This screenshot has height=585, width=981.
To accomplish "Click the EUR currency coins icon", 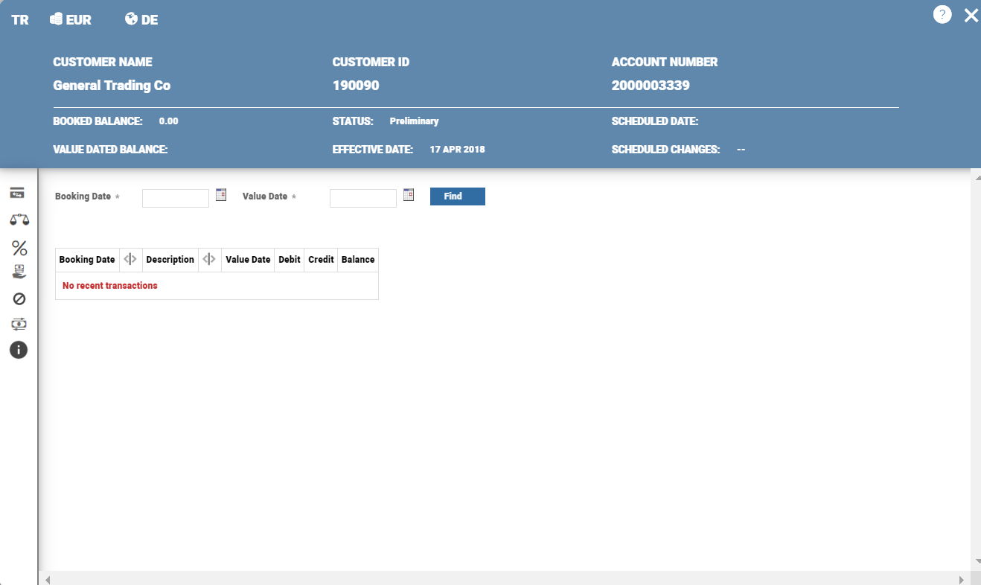I will 56,19.
